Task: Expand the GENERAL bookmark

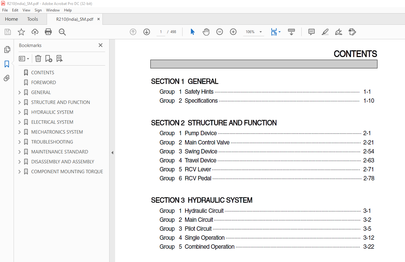Action: [x=20, y=92]
